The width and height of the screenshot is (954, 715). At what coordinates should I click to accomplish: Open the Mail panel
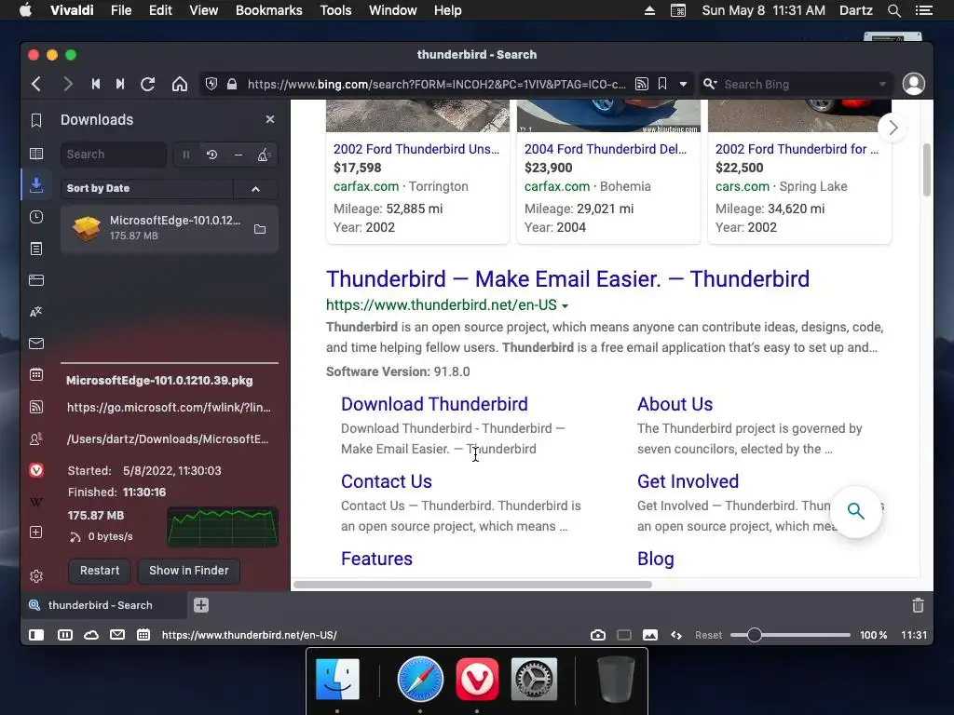[36, 344]
